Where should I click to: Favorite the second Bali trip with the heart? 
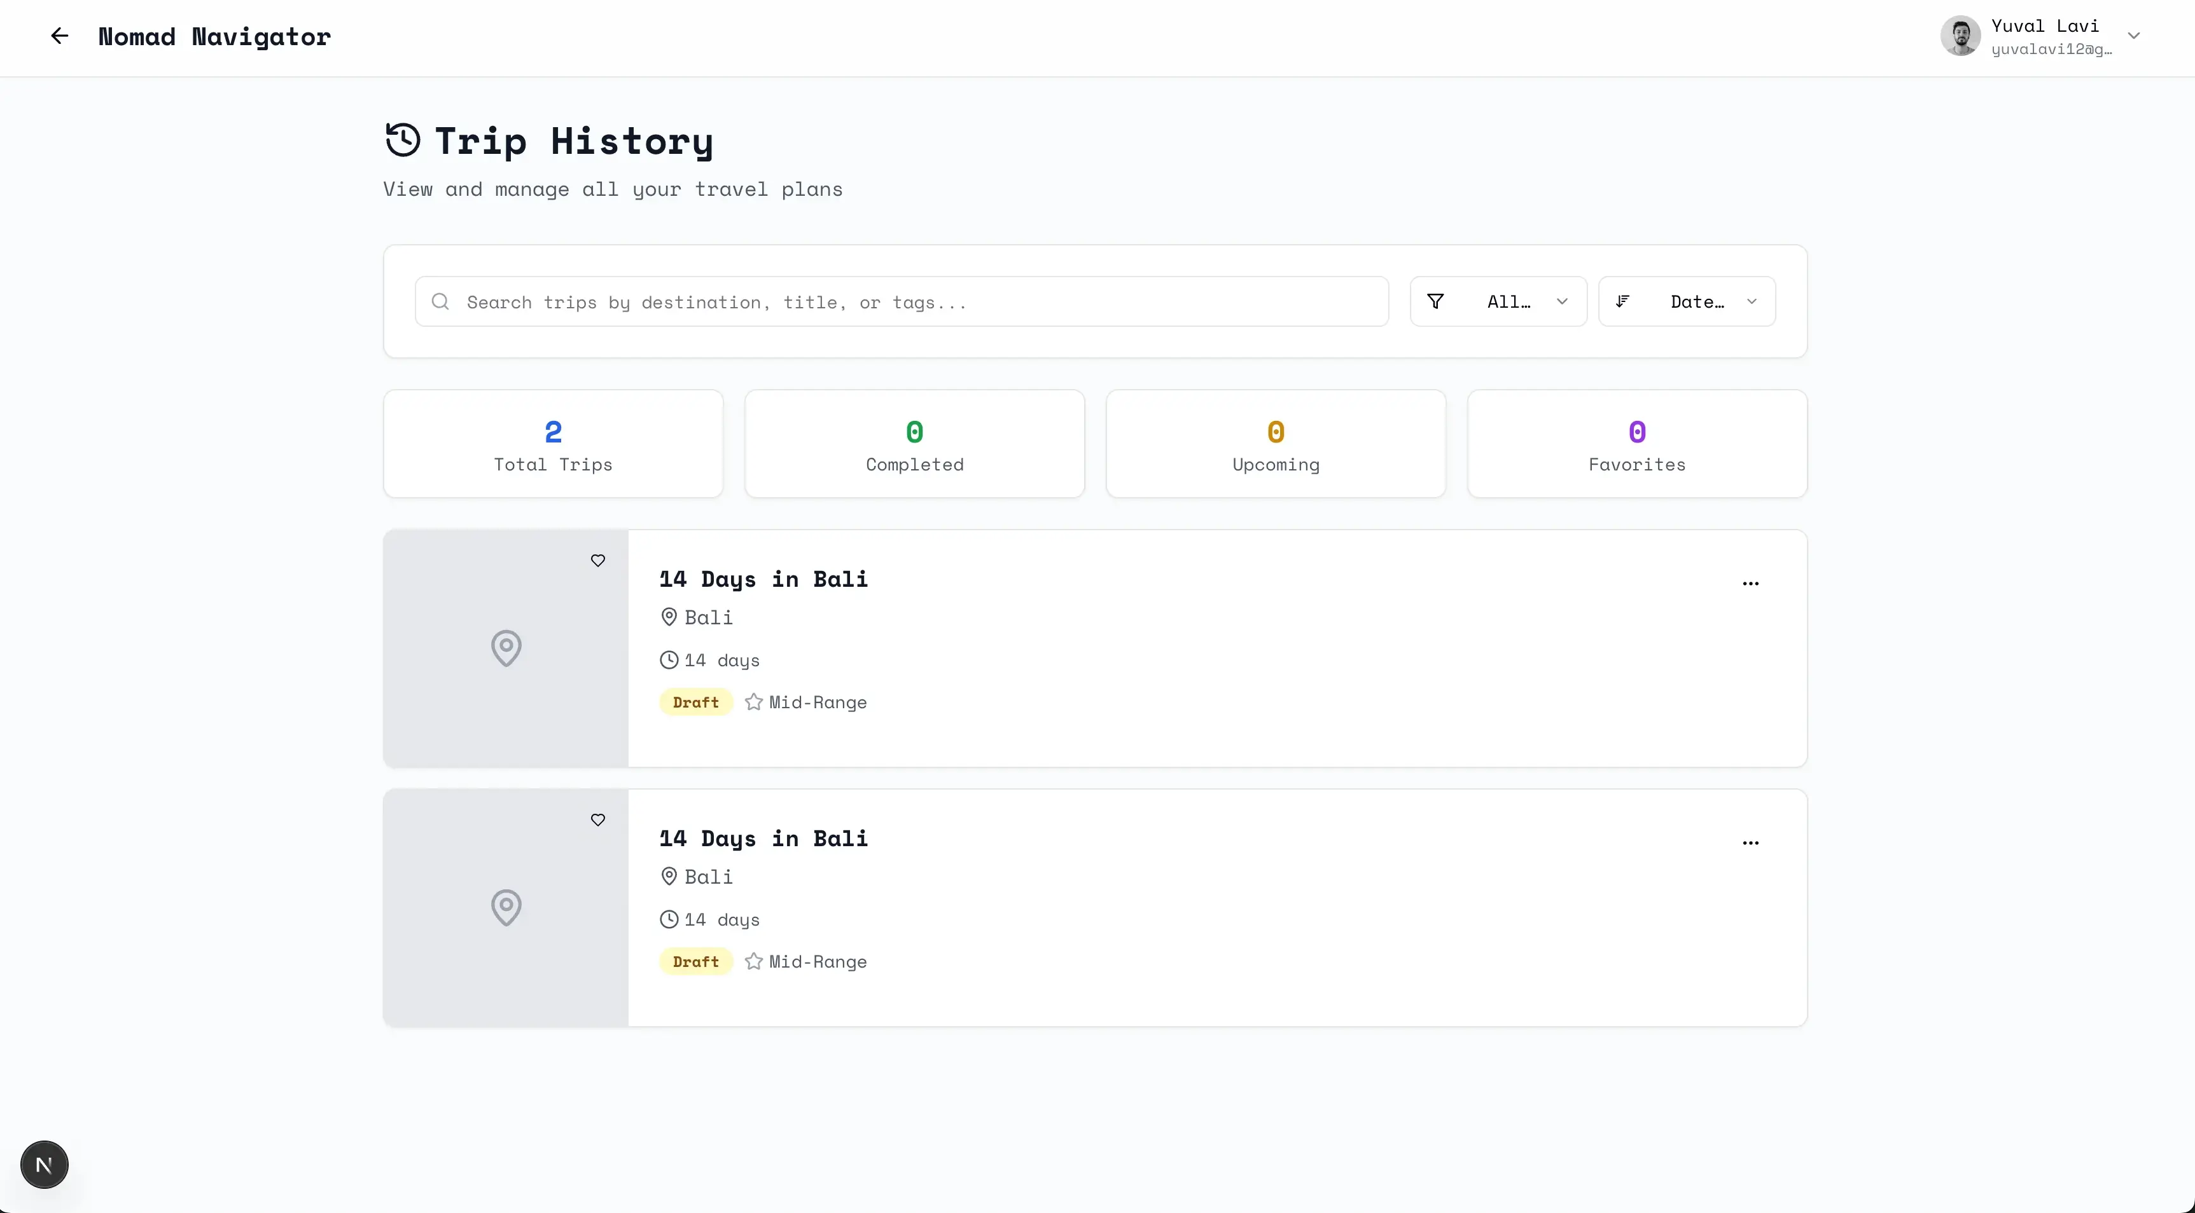(598, 819)
